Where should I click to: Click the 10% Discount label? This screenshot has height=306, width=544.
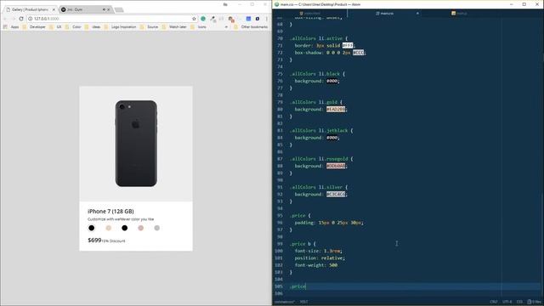click(113, 241)
